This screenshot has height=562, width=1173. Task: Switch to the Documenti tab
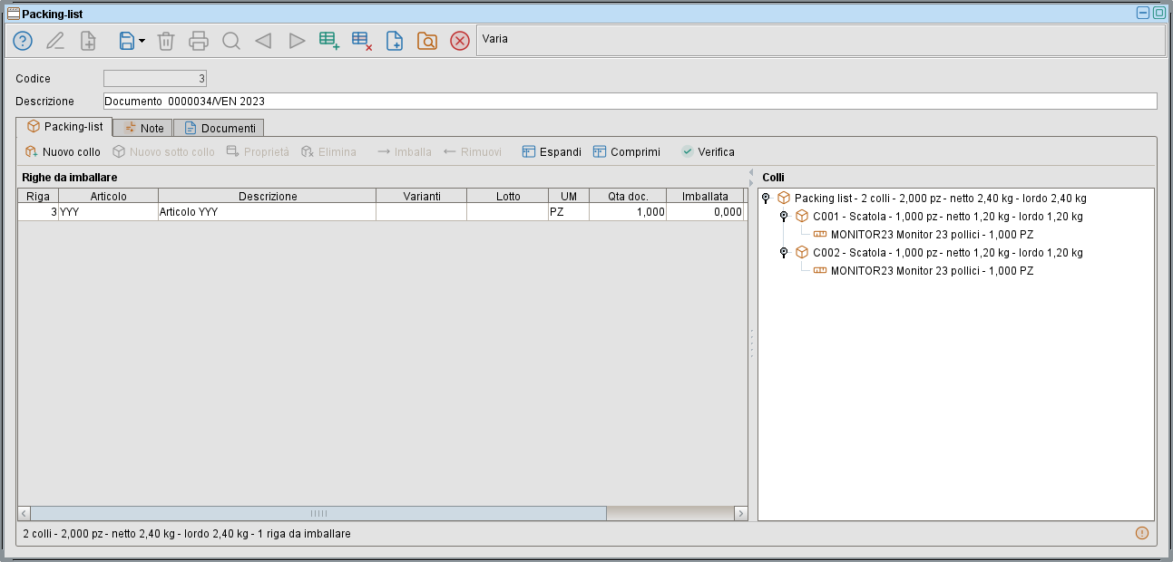pos(219,128)
